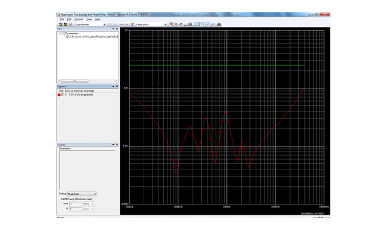This screenshot has height=231, width=385.
Task: Click the cursor readout '25.686MHz' text
Action: click(307, 214)
